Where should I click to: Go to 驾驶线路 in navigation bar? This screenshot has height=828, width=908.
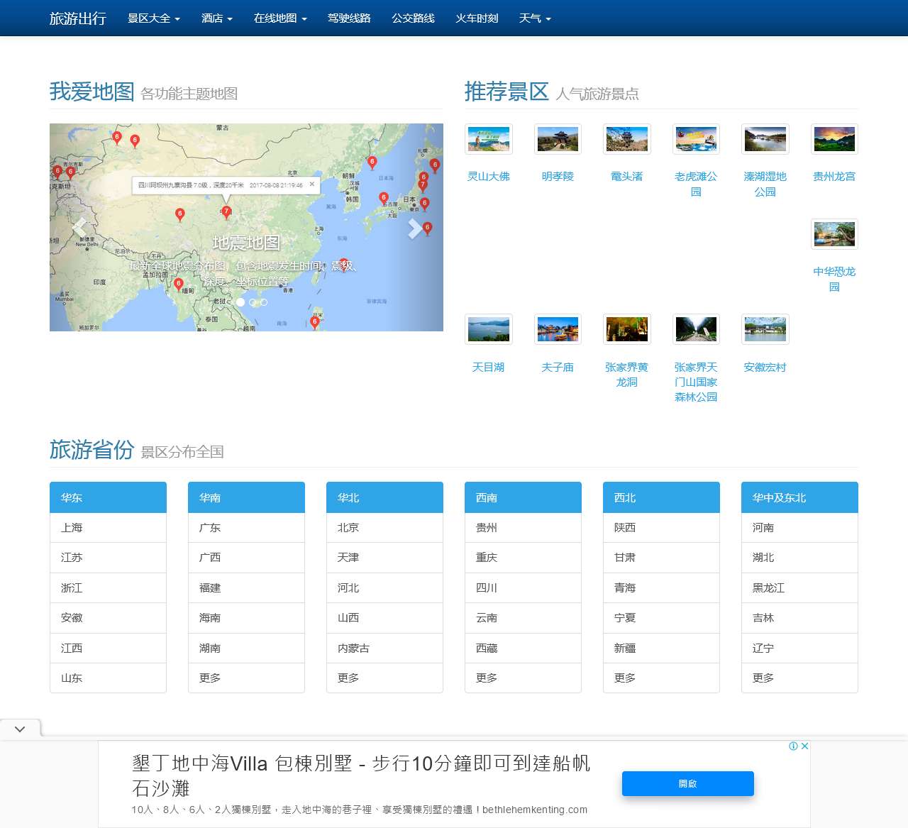(349, 18)
